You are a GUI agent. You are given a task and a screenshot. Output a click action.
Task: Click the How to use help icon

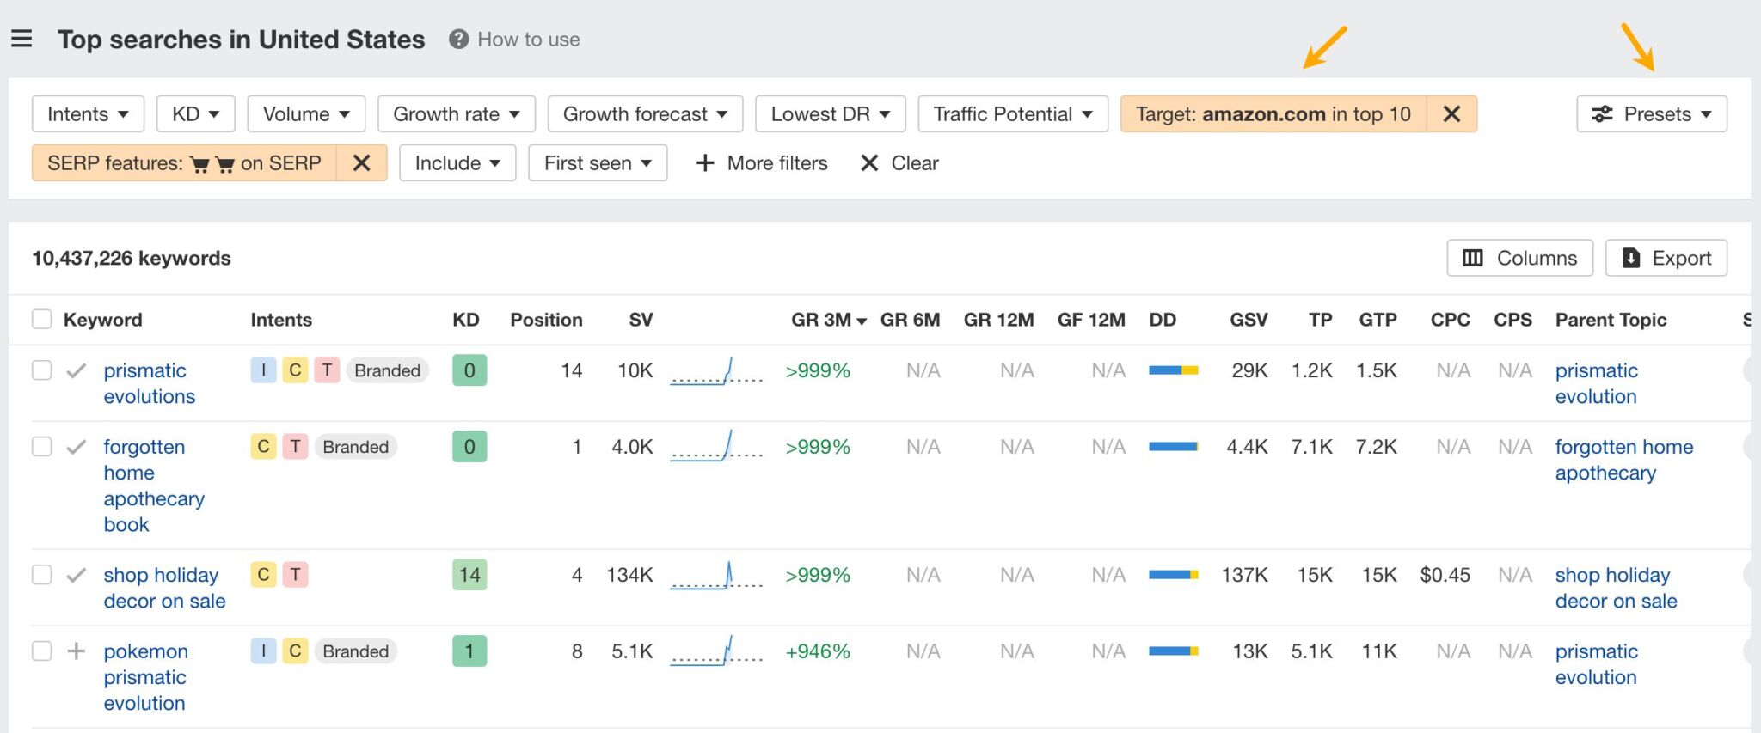click(458, 40)
